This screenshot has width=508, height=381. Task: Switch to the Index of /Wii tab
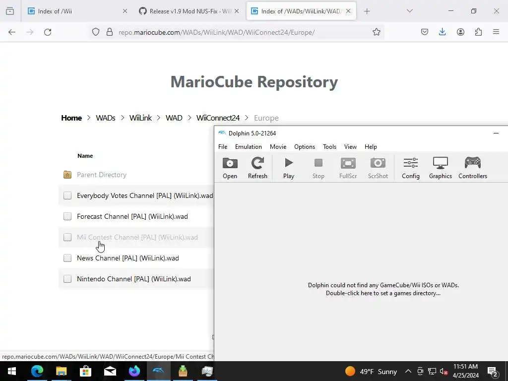pyautogui.click(x=77, y=11)
